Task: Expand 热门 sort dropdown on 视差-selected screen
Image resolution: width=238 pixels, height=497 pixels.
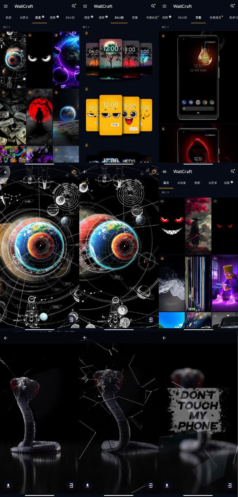Action: [7, 27]
